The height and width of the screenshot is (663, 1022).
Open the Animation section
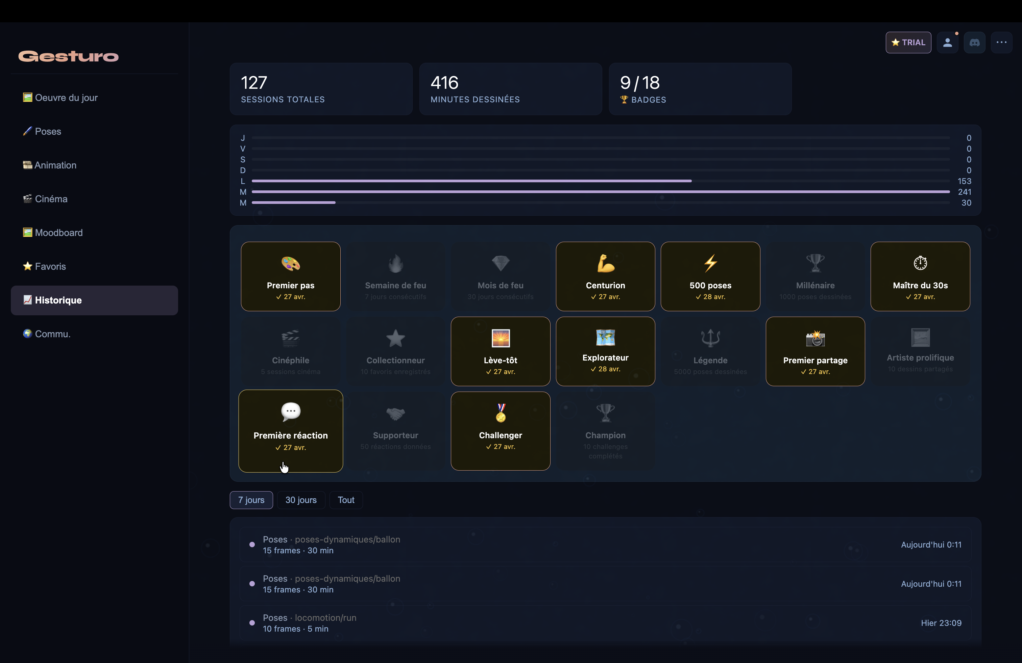[95, 165]
